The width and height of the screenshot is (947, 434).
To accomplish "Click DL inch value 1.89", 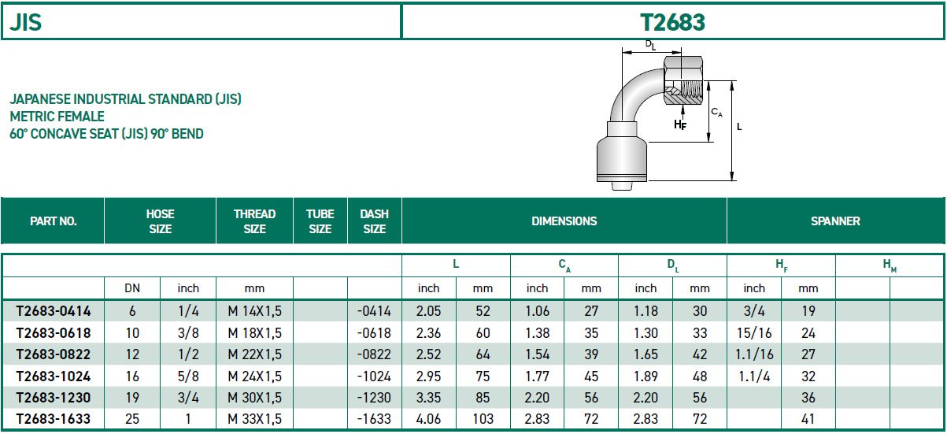I will (646, 376).
